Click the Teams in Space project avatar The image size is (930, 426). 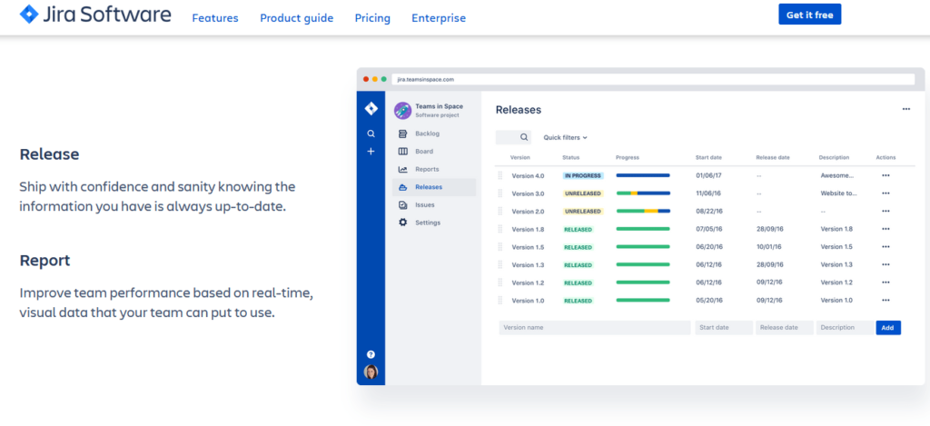coord(402,110)
